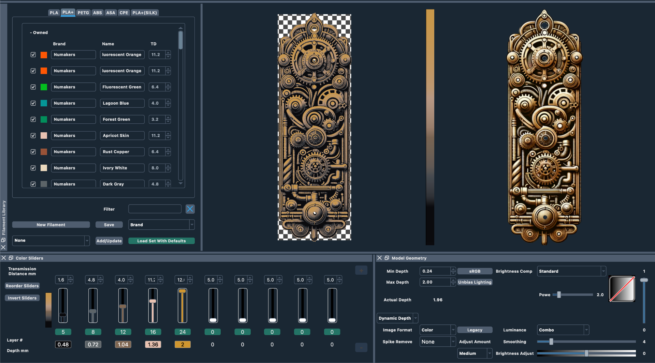
Task: Click the Brightness Adjust slider handle
Action: (586, 353)
